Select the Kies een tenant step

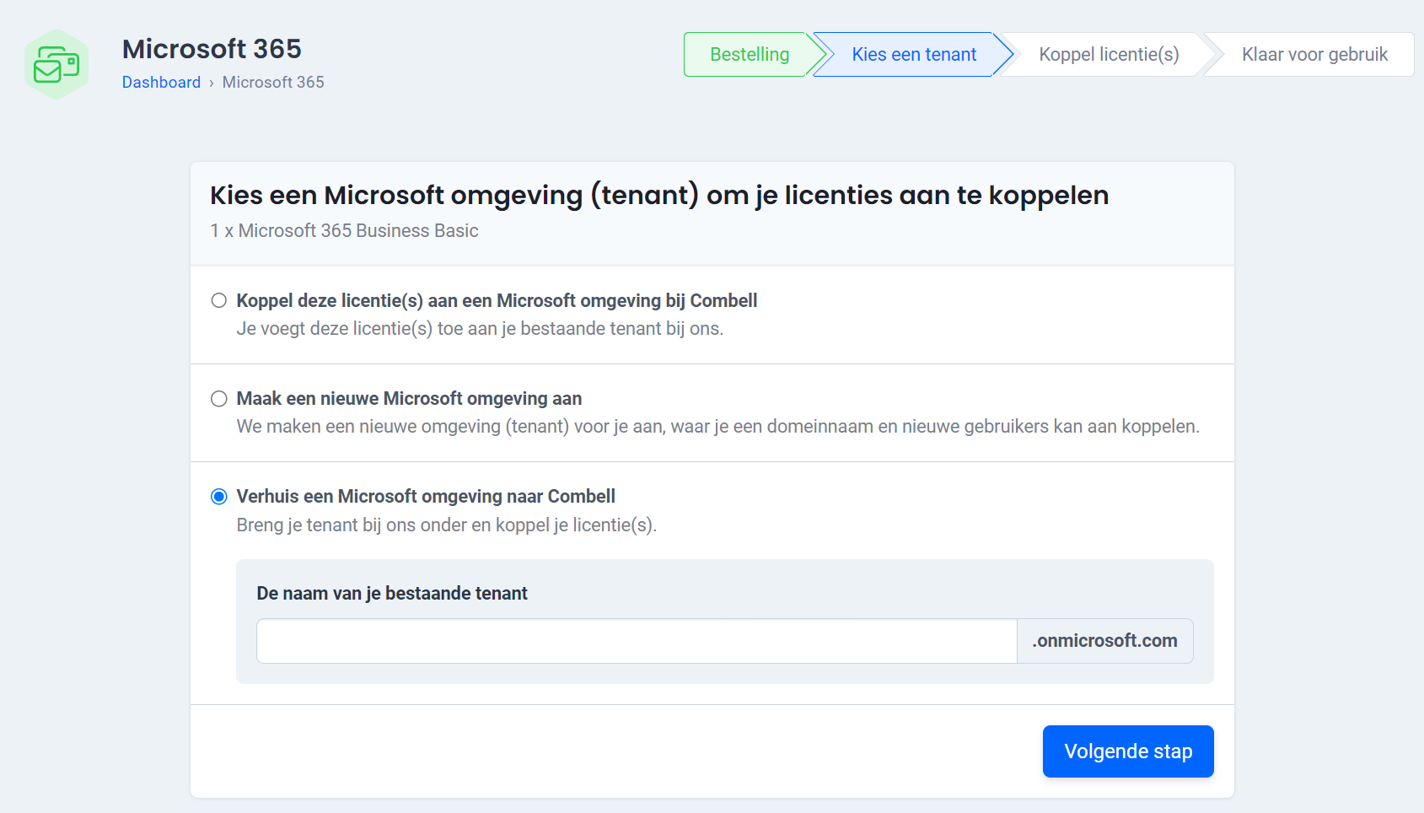(x=914, y=54)
